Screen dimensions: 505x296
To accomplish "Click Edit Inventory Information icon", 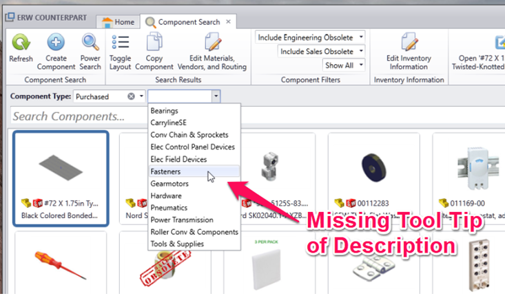I will (x=409, y=43).
